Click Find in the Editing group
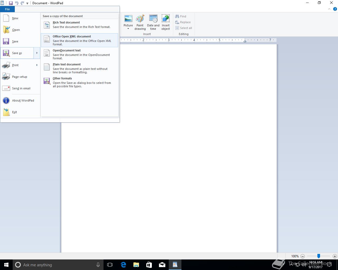Image resolution: width=338 pixels, height=270 pixels. 181,16
